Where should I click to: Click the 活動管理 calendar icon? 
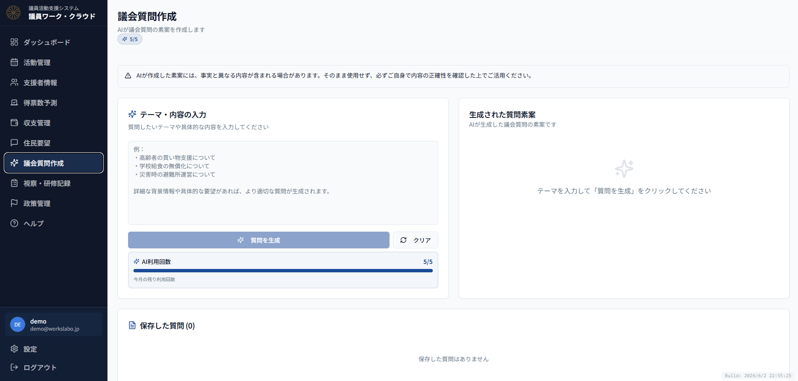pos(14,62)
